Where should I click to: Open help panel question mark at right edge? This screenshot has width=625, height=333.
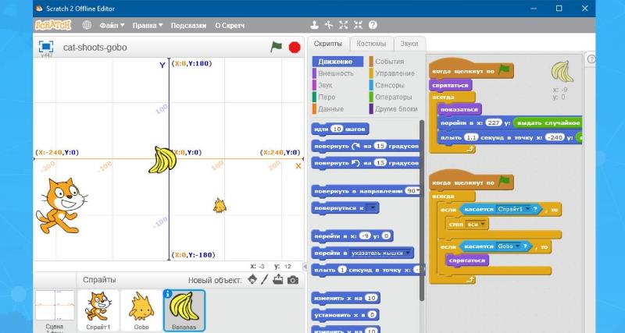pyautogui.click(x=591, y=59)
